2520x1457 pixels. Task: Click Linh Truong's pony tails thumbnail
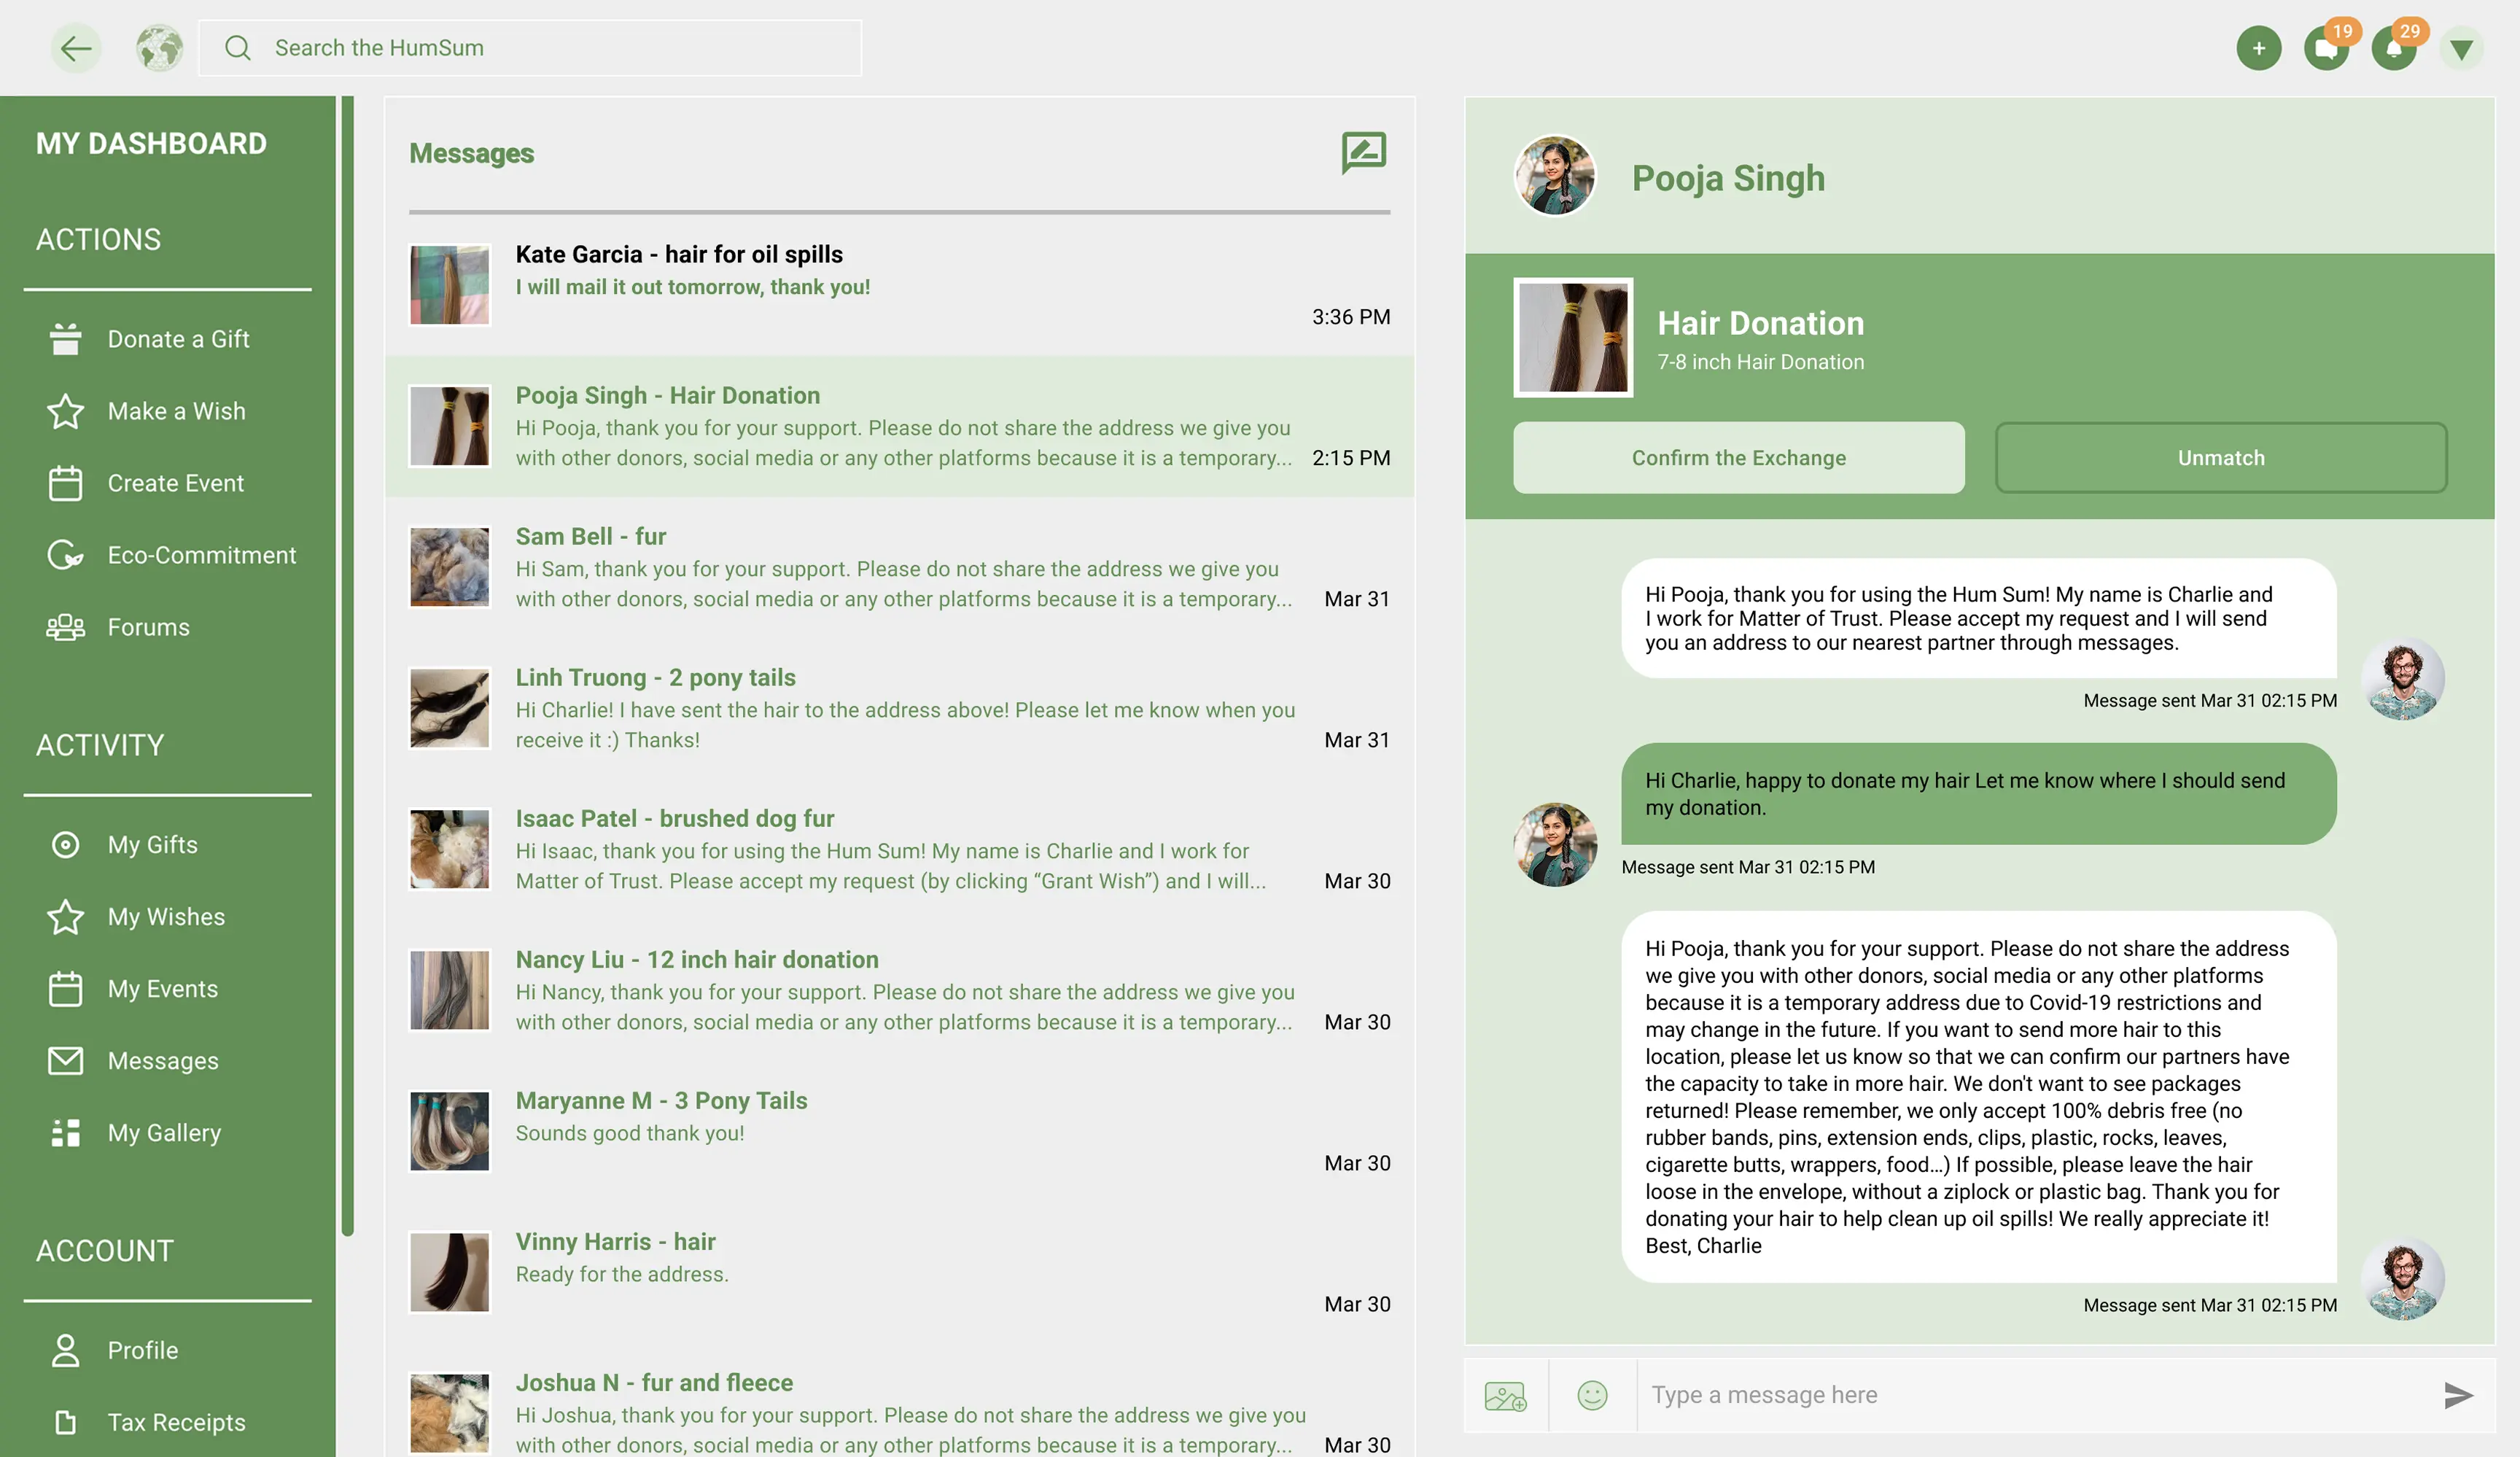tap(450, 708)
